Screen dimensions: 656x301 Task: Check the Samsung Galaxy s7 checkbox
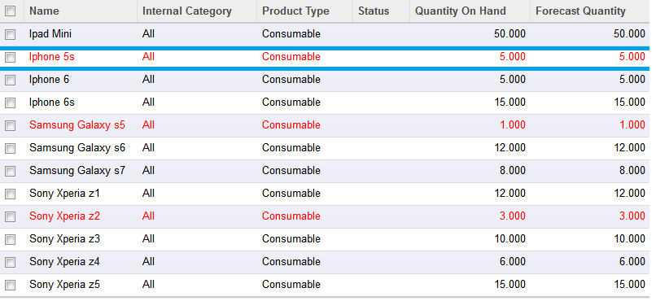tap(10, 171)
